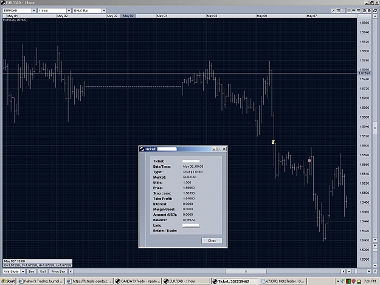Click the dotted-solid-dotted lines display icon

(354, 10)
